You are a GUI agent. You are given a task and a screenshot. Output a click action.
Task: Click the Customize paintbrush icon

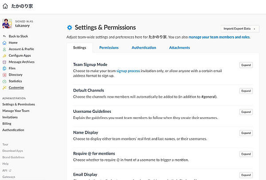pos(4,88)
